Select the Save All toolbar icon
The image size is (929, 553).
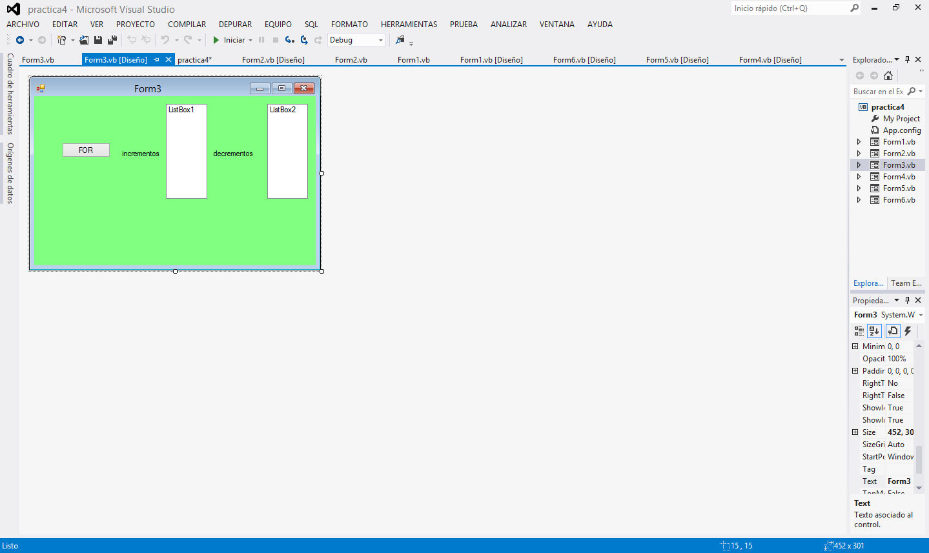click(x=112, y=40)
